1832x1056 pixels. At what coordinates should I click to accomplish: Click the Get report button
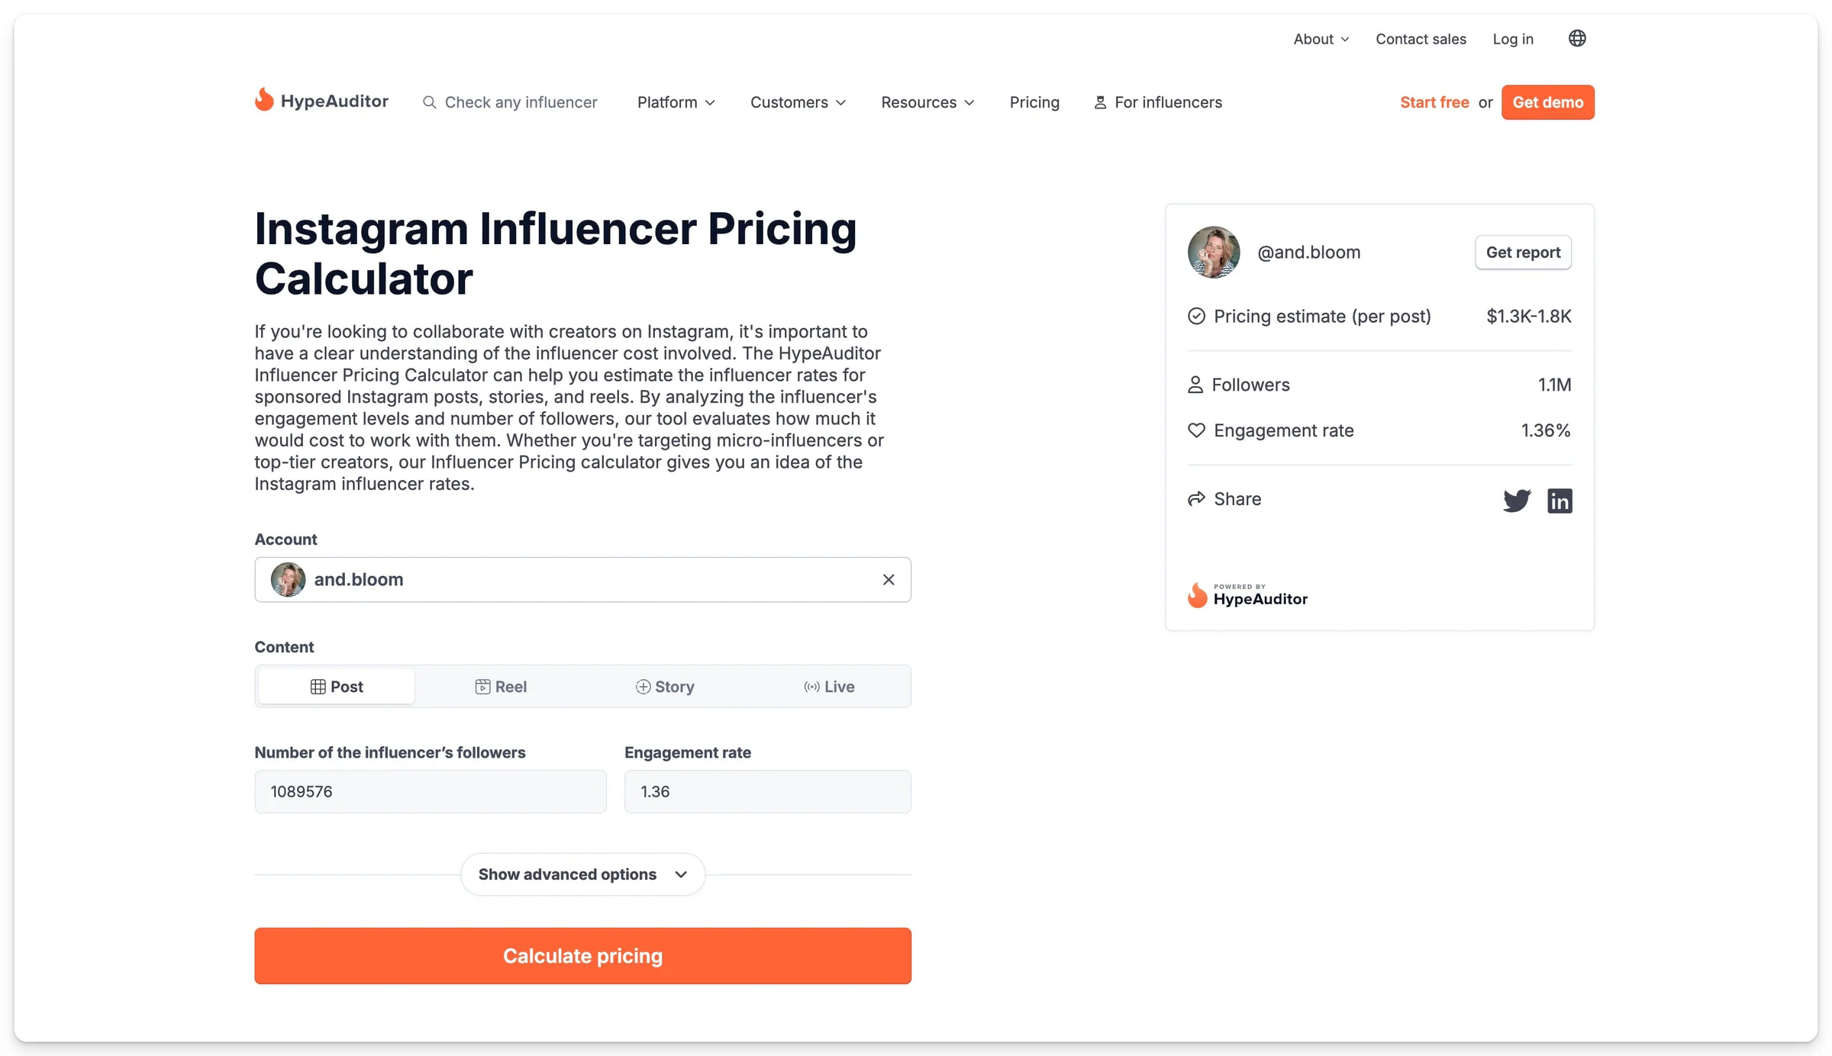(1523, 253)
